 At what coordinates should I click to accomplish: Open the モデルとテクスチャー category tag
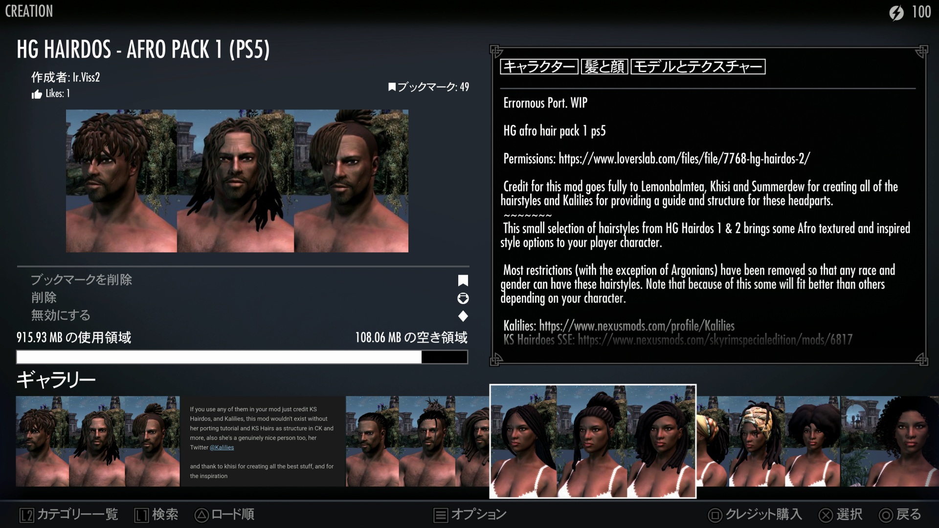coord(698,67)
